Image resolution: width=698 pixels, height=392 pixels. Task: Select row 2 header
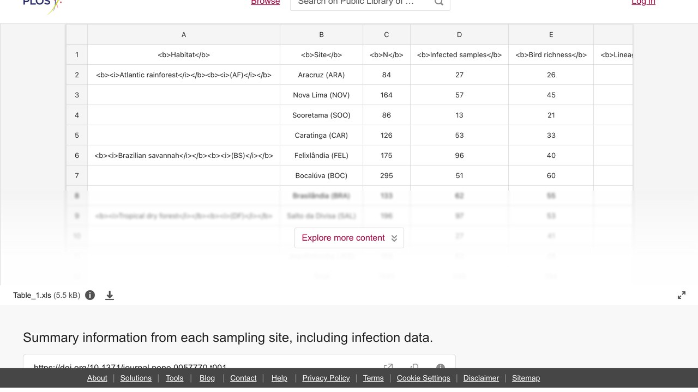click(x=77, y=75)
